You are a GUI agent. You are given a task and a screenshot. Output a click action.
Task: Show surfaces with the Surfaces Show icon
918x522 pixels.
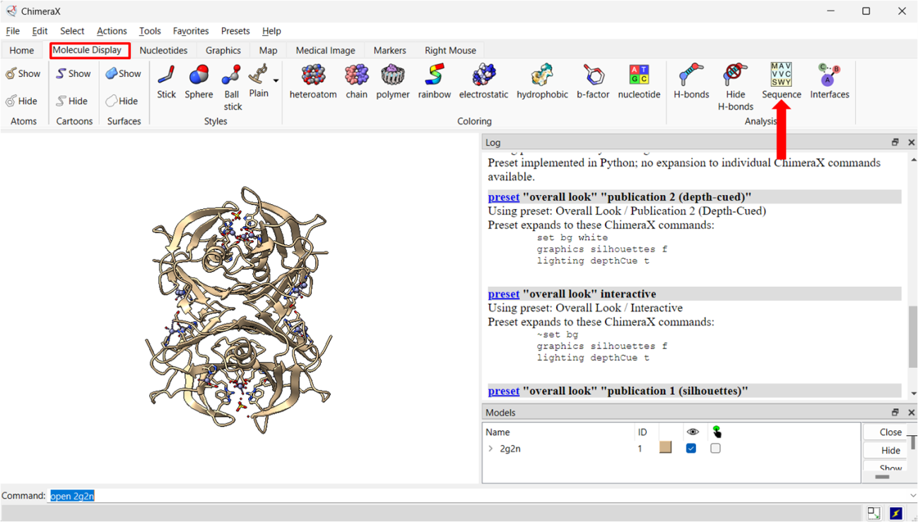point(124,73)
